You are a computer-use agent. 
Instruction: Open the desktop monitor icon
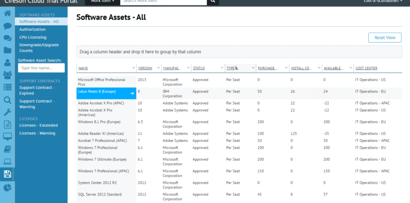(x=7, y=137)
